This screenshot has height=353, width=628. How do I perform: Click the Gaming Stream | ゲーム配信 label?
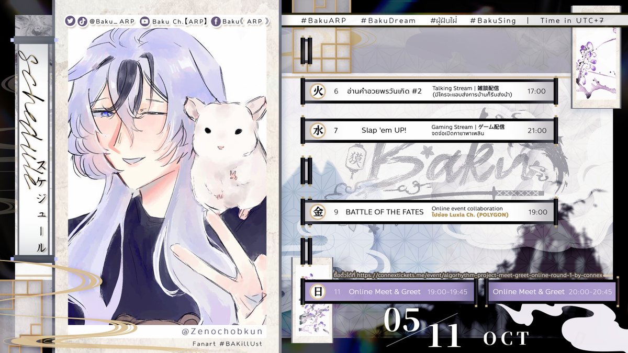(x=468, y=127)
